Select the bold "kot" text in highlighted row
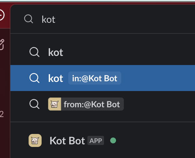This screenshot has width=195, height=158. pos(56,78)
